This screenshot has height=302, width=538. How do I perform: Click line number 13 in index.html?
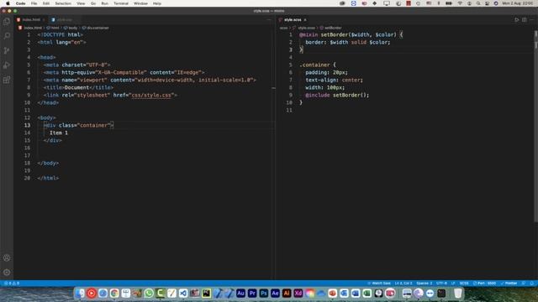click(27, 125)
